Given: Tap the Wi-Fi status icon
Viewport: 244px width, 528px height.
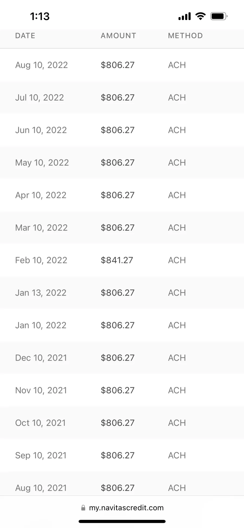Looking at the screenshot, I should coord(200,16).
